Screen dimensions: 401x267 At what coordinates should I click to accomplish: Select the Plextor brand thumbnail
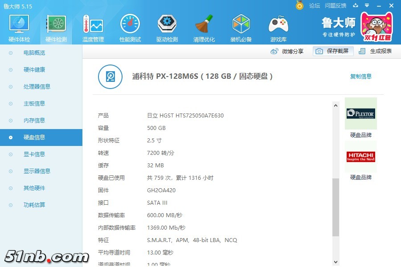pos(361,113)
